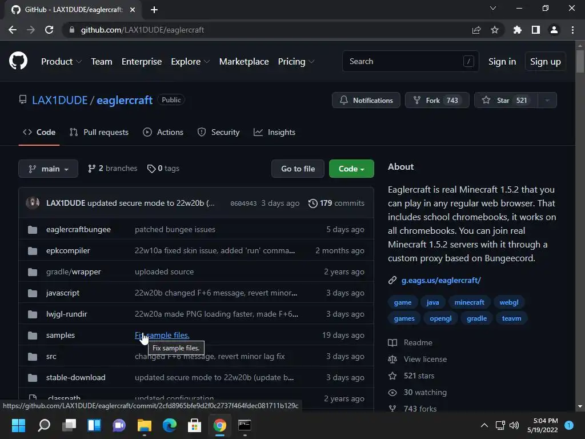
Task: Open File Explorer from taskbar
Action: pyautogui.click(x=145, y=425)
